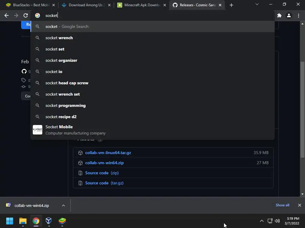Expand options chevron for collab-vm-win64.zip download
This screenshot has width=305, height=228.
point(63,205)
